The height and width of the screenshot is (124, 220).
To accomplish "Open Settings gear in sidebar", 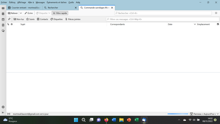I will tap(3, 107).
